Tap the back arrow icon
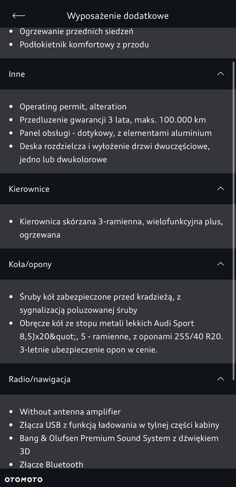Image resolution: width=236 pixels, height=487 pixels. (18, 16)
